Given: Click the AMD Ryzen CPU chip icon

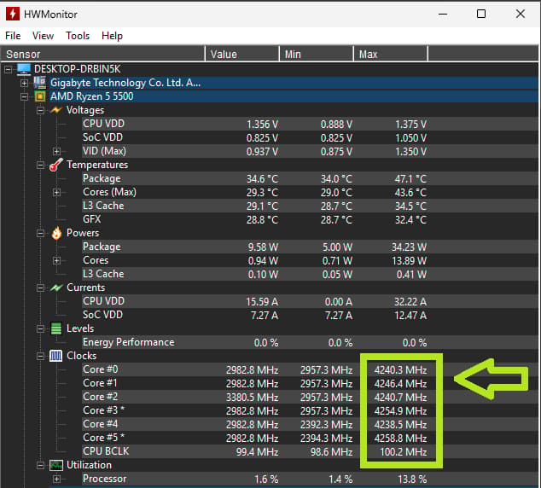Looking at the screenshot, I should pyautogui.click(x=40, y=96).
